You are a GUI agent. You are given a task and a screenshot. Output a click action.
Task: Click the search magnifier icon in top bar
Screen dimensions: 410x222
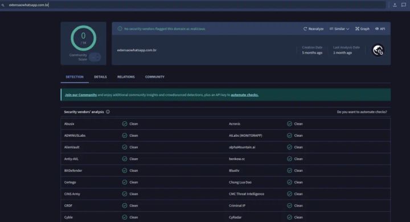(3, 5)
